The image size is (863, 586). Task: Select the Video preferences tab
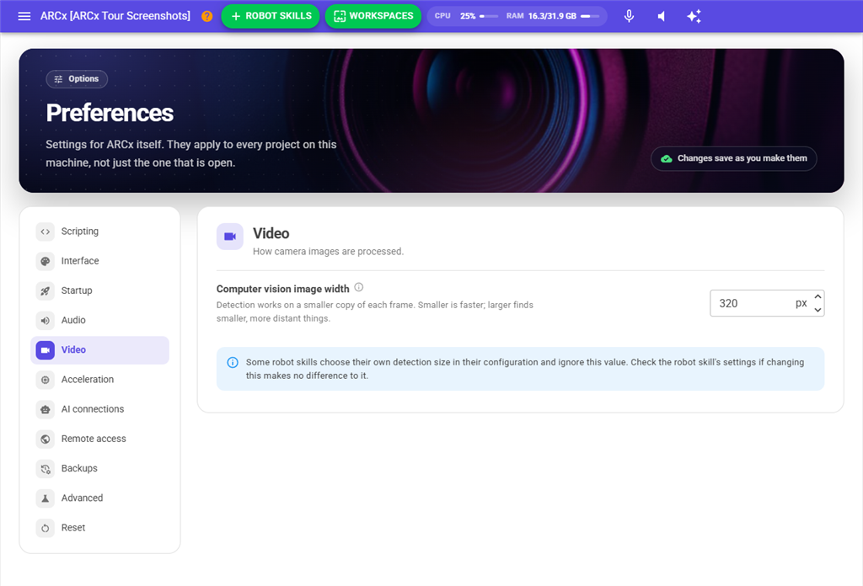point(99,350)
